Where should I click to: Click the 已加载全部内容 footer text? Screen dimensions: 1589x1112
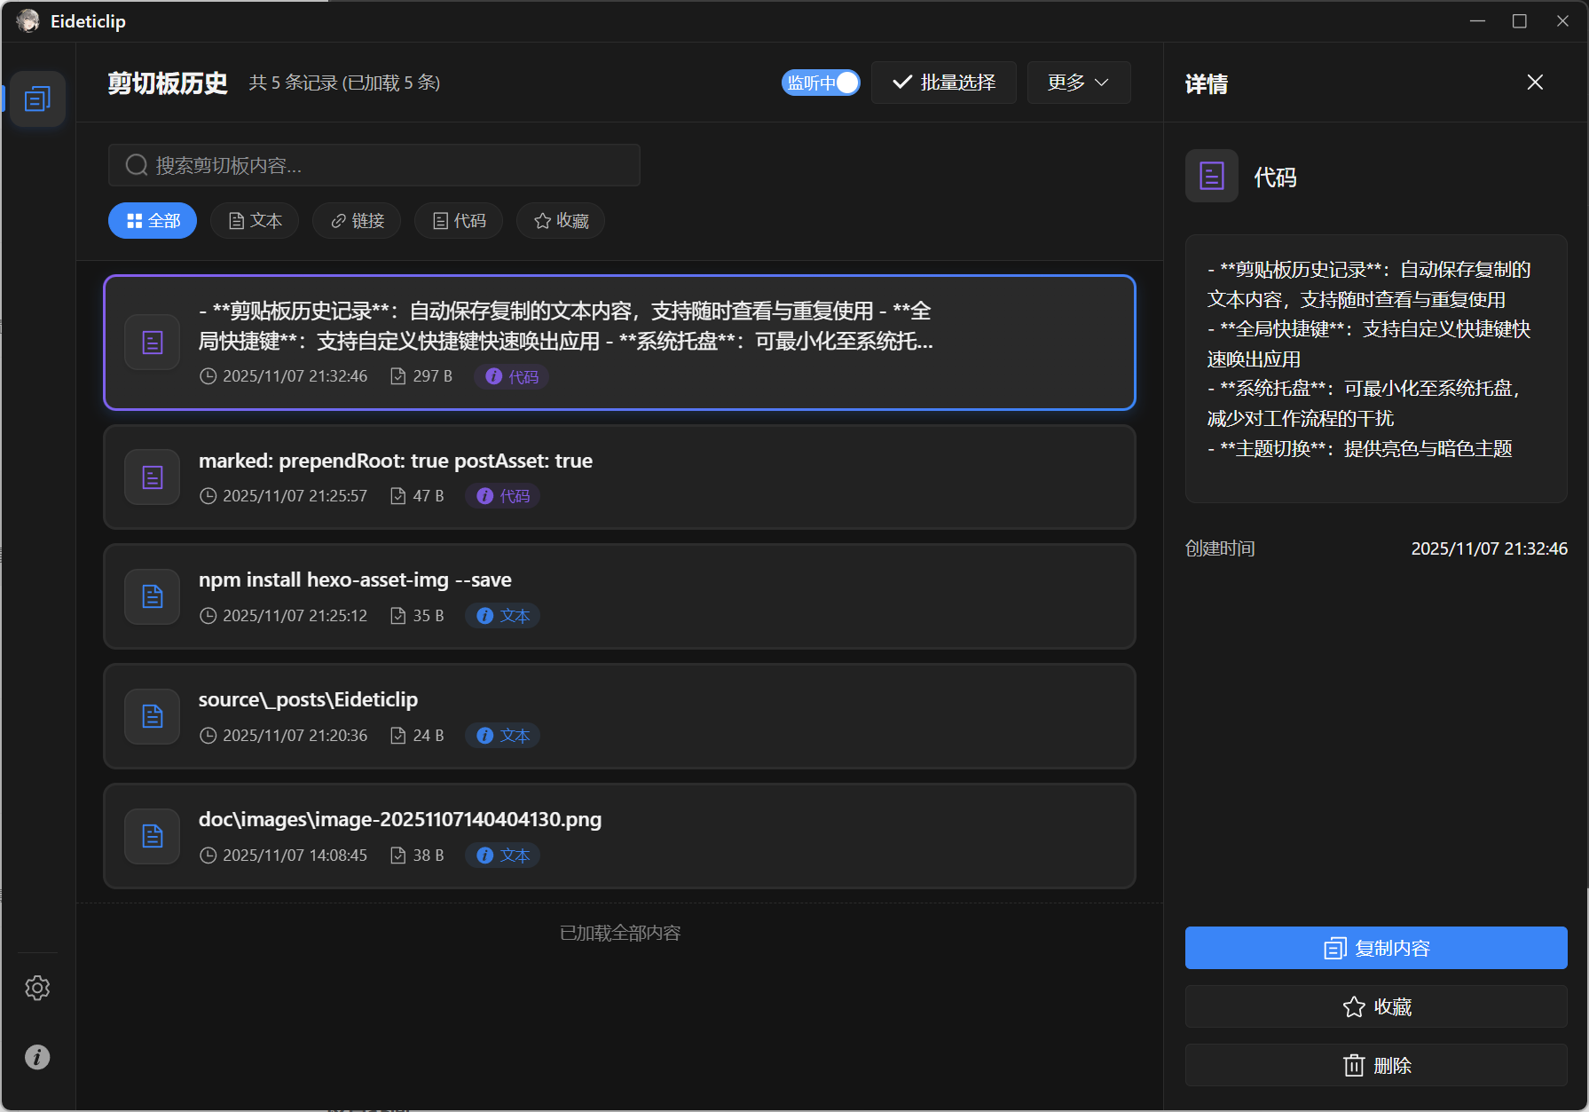620,933
